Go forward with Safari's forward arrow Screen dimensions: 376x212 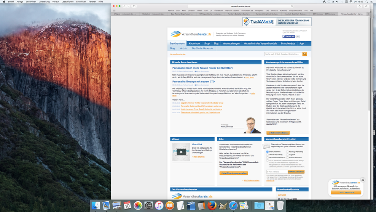tap(128, 6)
